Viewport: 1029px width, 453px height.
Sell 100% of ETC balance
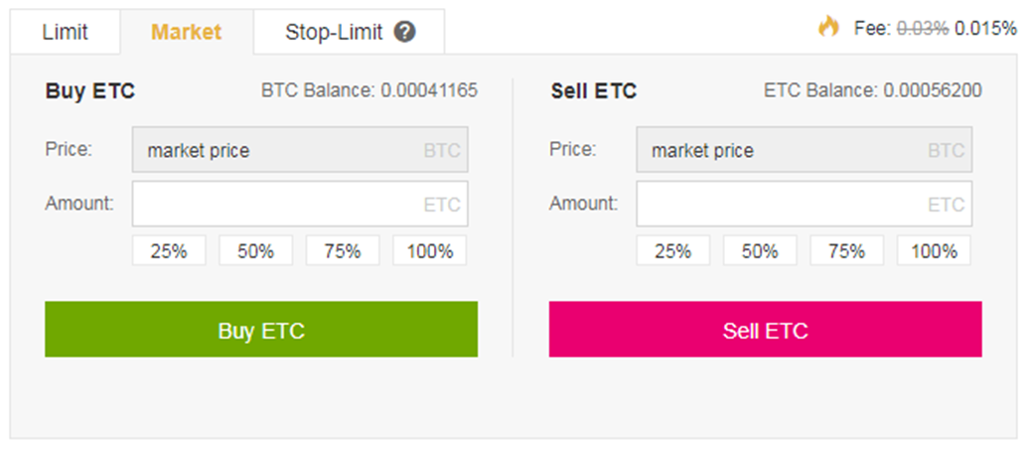(x=934, y=250)
